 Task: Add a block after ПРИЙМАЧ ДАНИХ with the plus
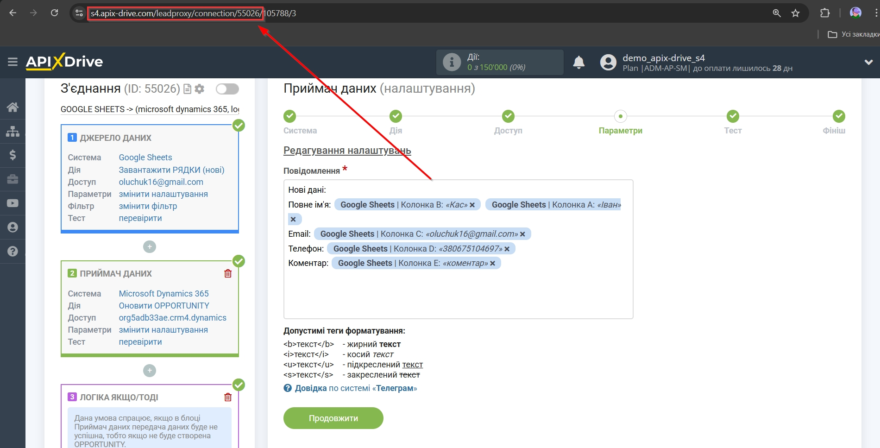pyautogui.click(x=150, y=371)
